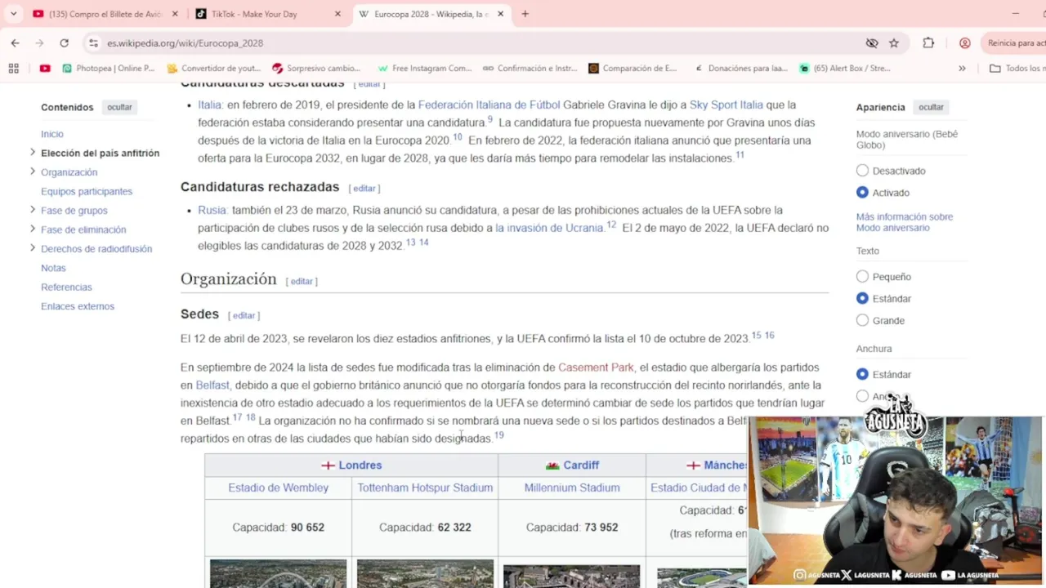Go to Notas section in contents
This screenshot has height=588, width=1046.
[53, 268]
